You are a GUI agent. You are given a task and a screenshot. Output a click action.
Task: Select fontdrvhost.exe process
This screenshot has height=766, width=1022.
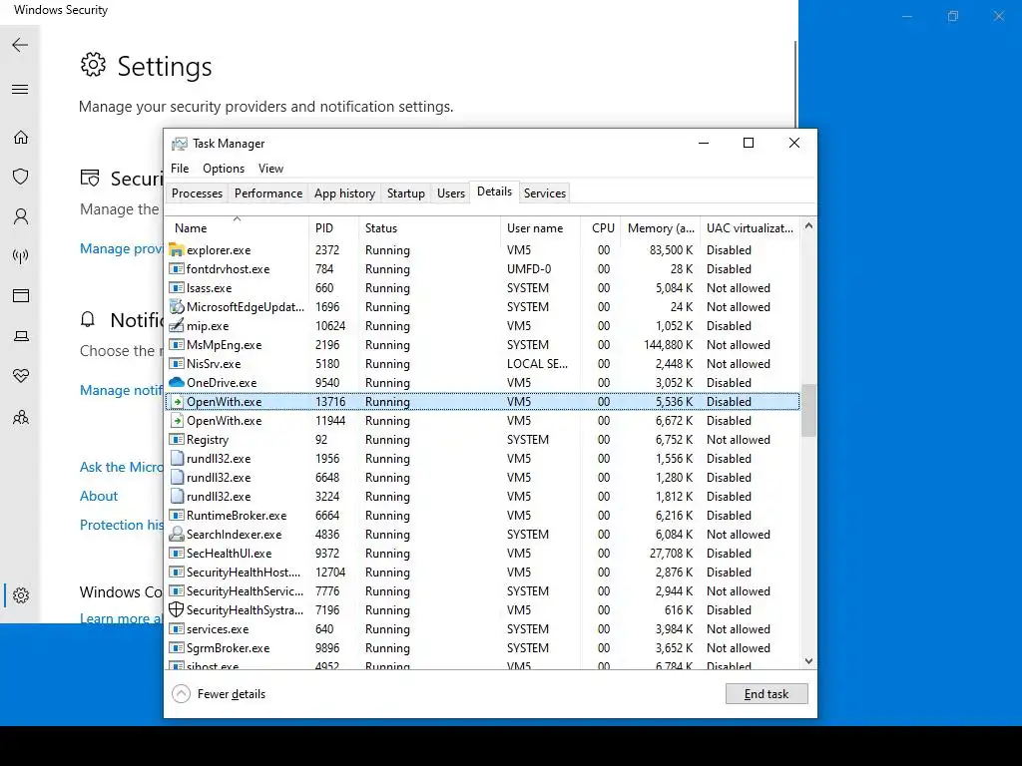[x=483, y=269]
